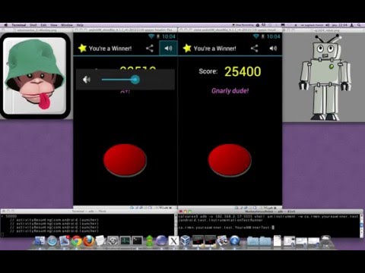365x273 pixels.
Task: Tap the share icon in left emulator
Action: pyautogui.click(x=150, y=49)
